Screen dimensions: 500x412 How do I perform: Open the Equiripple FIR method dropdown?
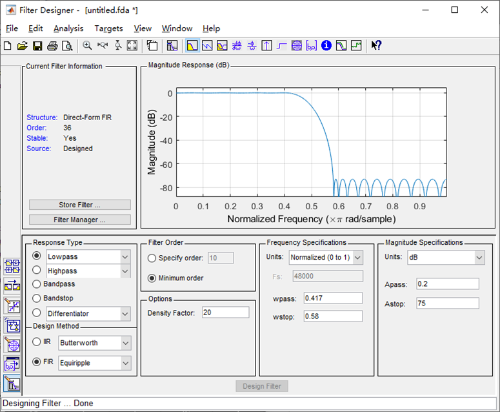coord(126,363)
